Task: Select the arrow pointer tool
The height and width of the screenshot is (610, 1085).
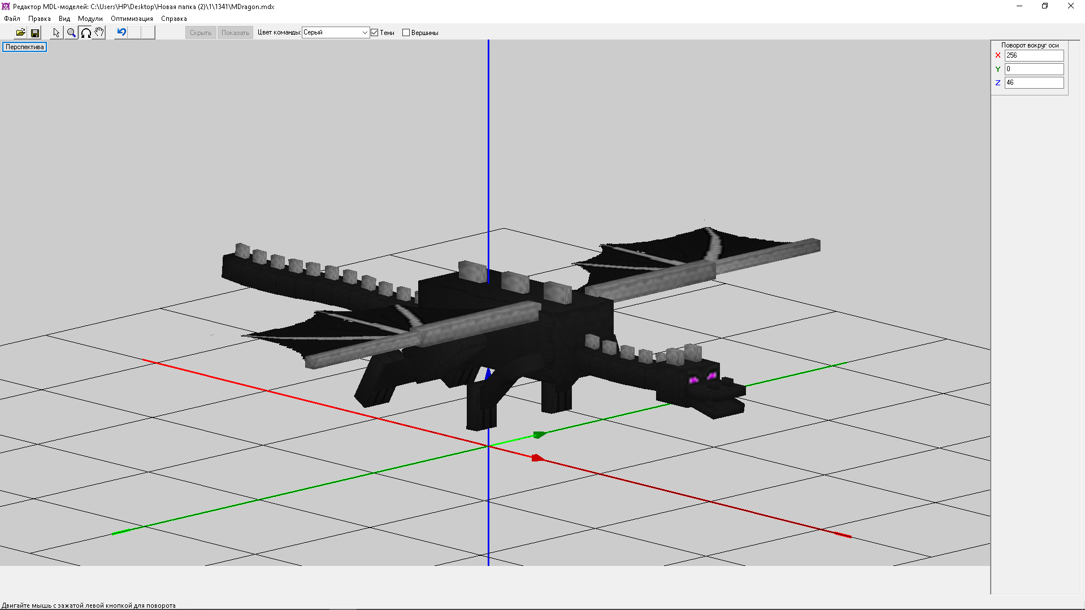Action: coord(56,33)
